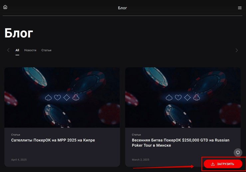Open the chat support bubble
The height and width of the screenshot is (172, 246).
tap(238, 153)
